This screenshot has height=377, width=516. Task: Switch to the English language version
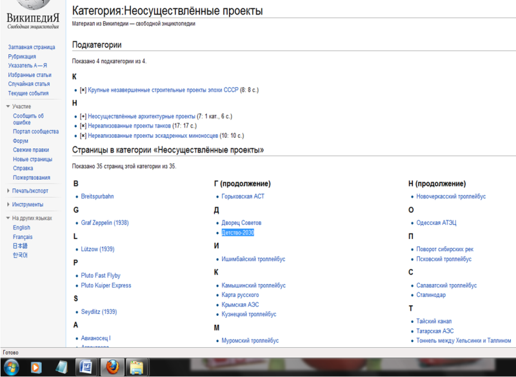21,227
